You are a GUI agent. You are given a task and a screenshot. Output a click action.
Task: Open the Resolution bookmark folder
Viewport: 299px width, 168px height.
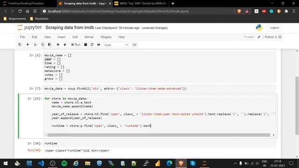(39, 19)
